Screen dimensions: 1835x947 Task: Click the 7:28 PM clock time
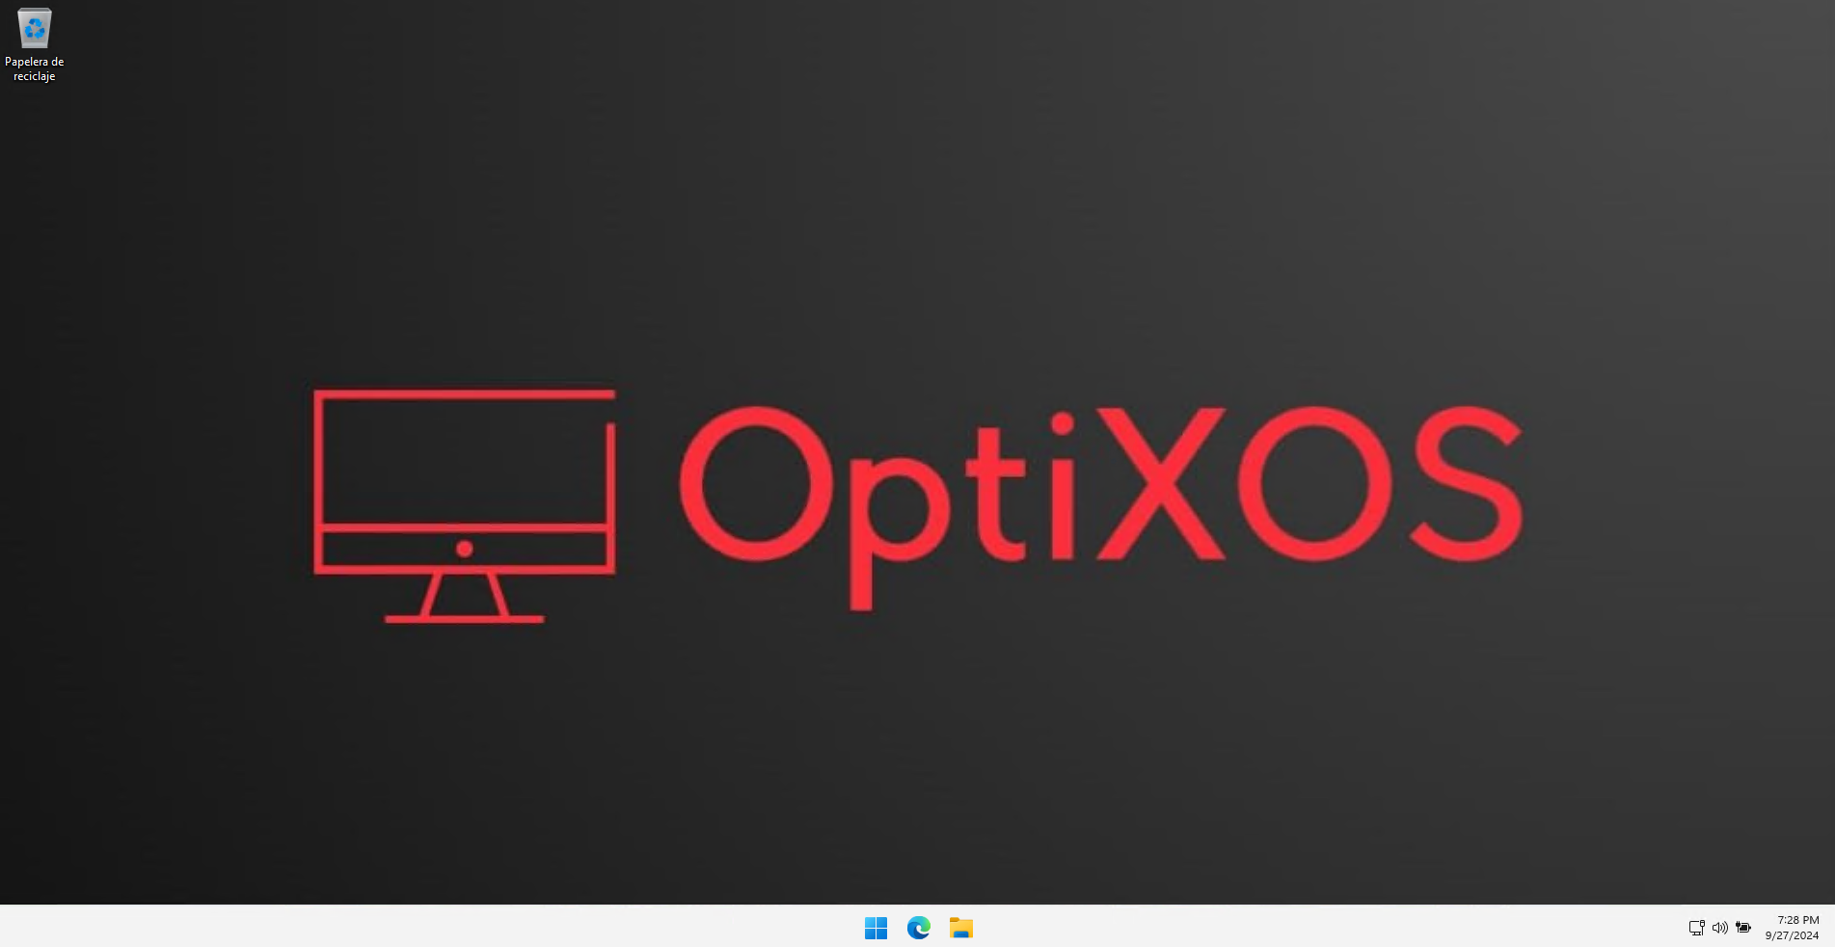pyautogui.click(x=1797, y=920)
